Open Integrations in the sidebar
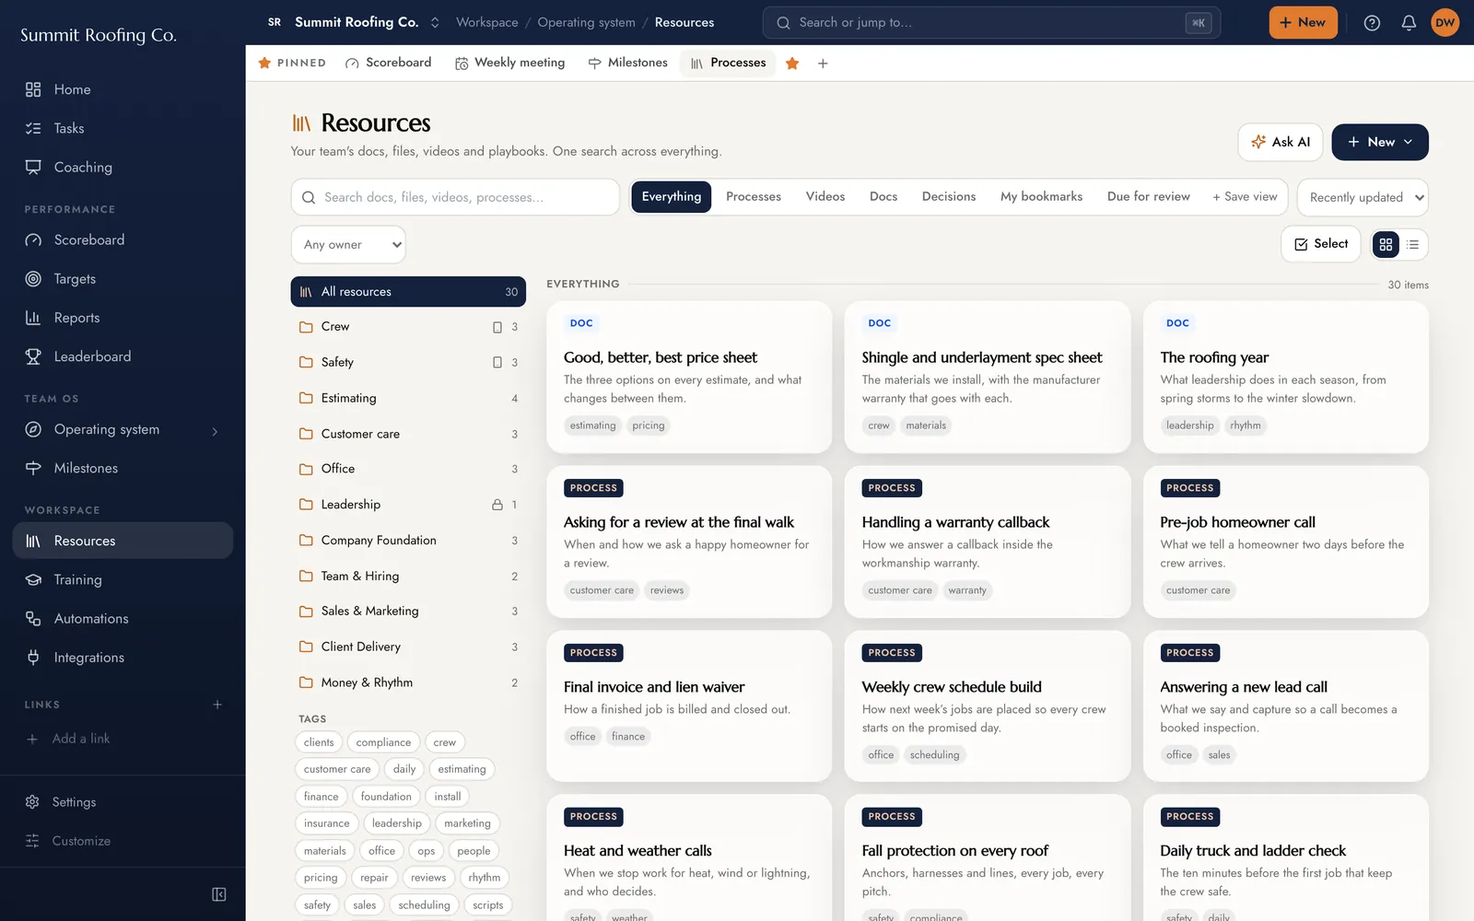The image size is (1474, 921). [123, 657]
